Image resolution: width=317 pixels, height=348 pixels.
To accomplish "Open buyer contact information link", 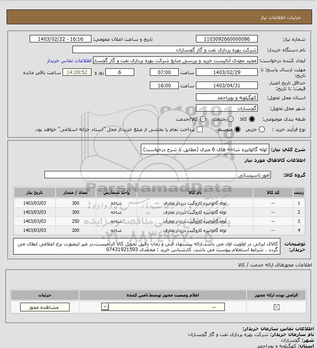I will pos(69,61).
